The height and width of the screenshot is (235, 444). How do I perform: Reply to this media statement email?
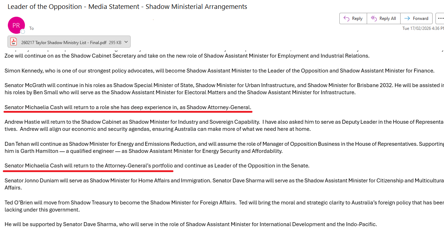[353, 18]
